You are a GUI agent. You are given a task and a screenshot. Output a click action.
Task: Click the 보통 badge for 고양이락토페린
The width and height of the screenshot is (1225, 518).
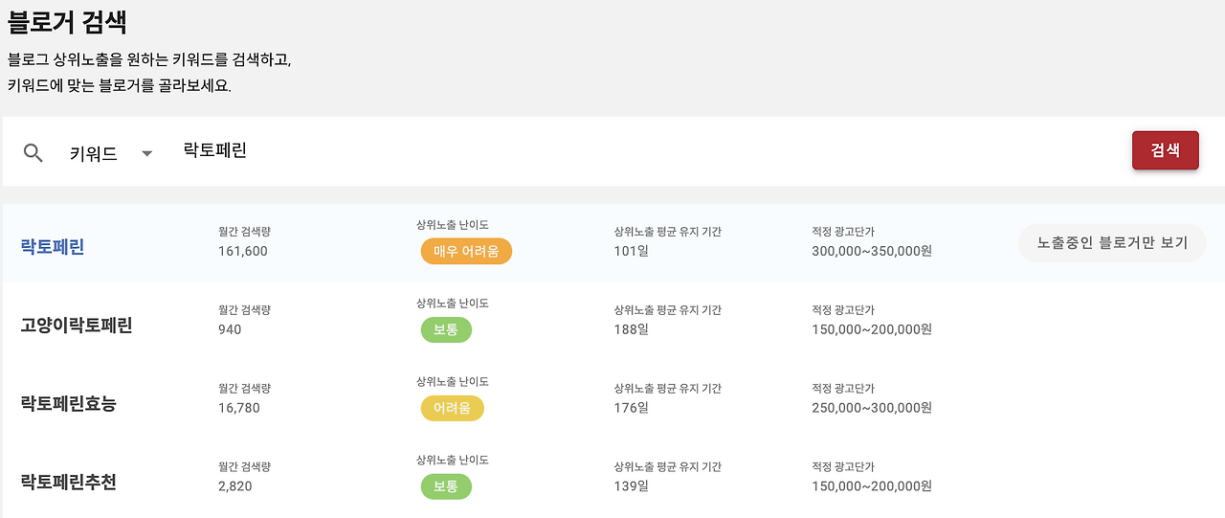pyautogui.click(x=446, y=330)
